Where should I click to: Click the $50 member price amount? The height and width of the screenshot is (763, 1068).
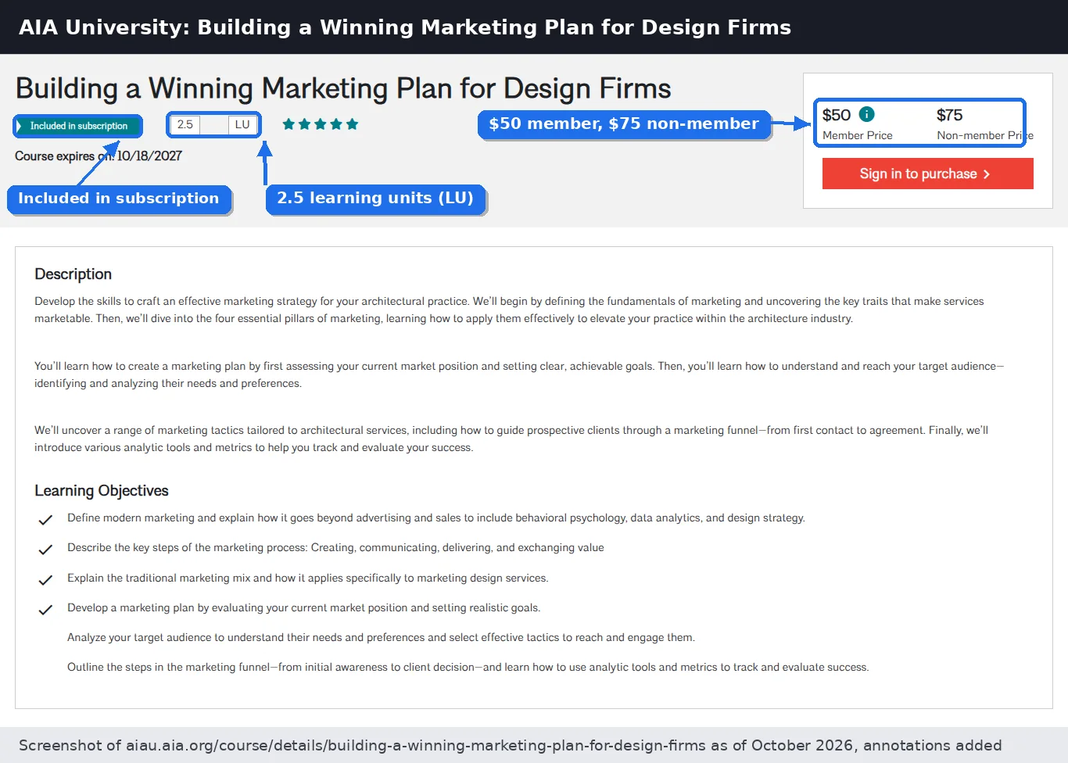tap(837, 115)
